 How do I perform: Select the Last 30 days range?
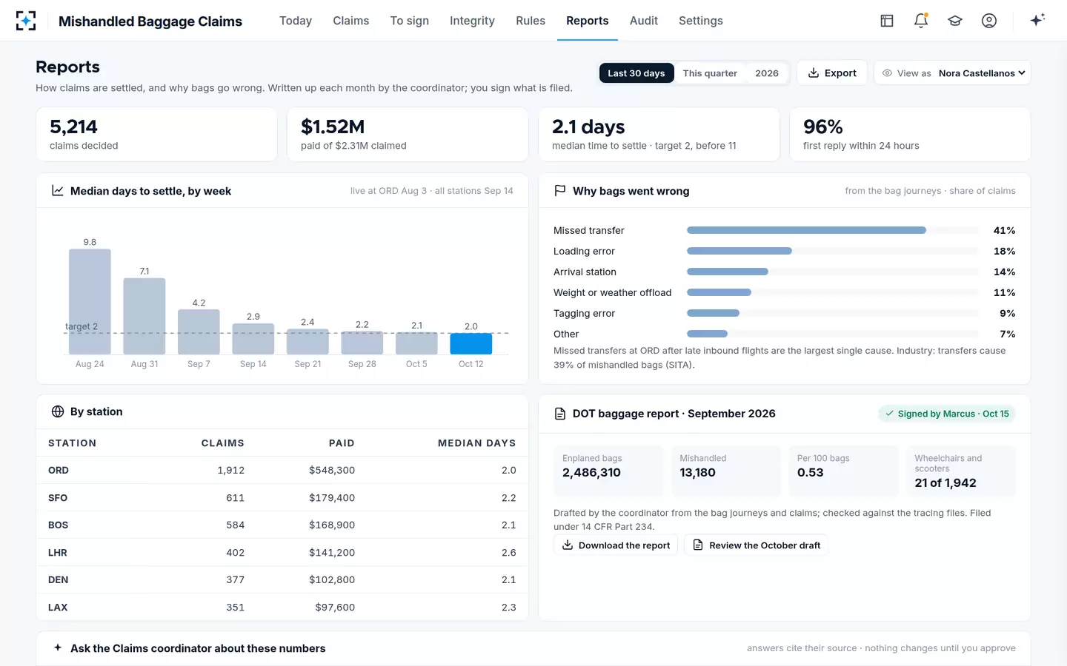636,73
